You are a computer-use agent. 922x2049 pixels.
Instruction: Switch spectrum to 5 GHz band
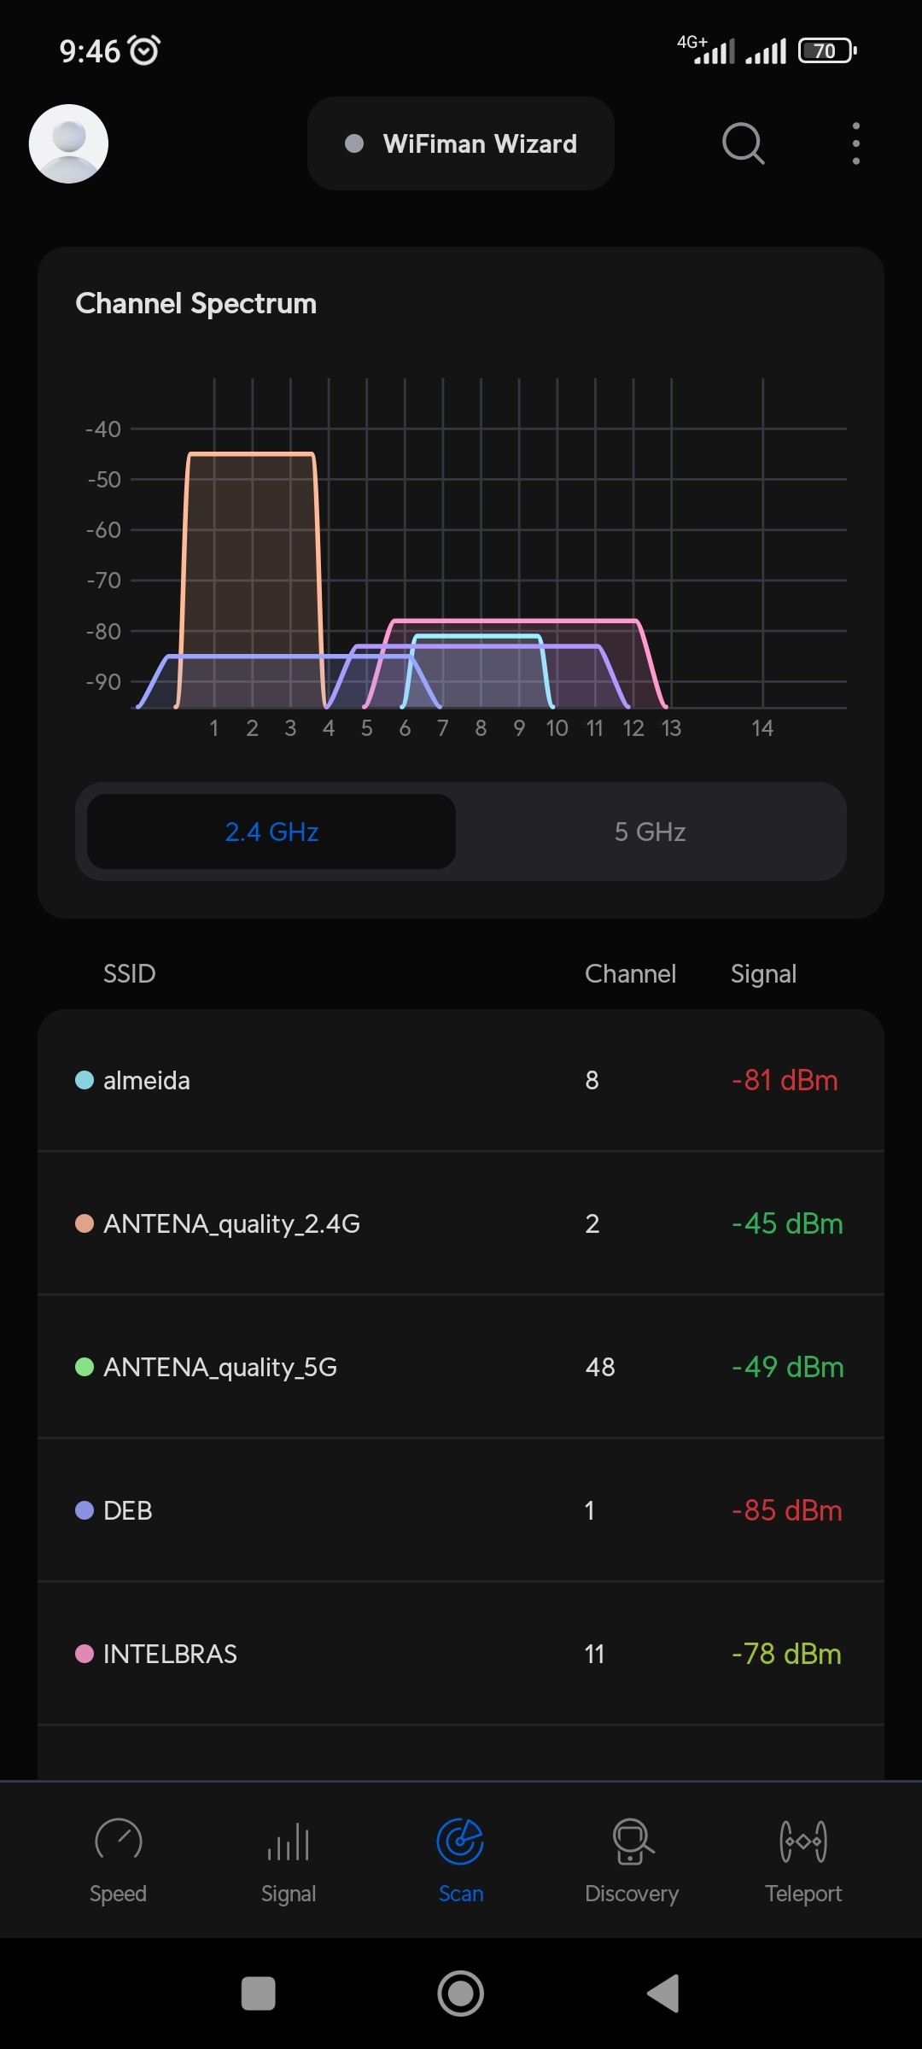[650, 832]
